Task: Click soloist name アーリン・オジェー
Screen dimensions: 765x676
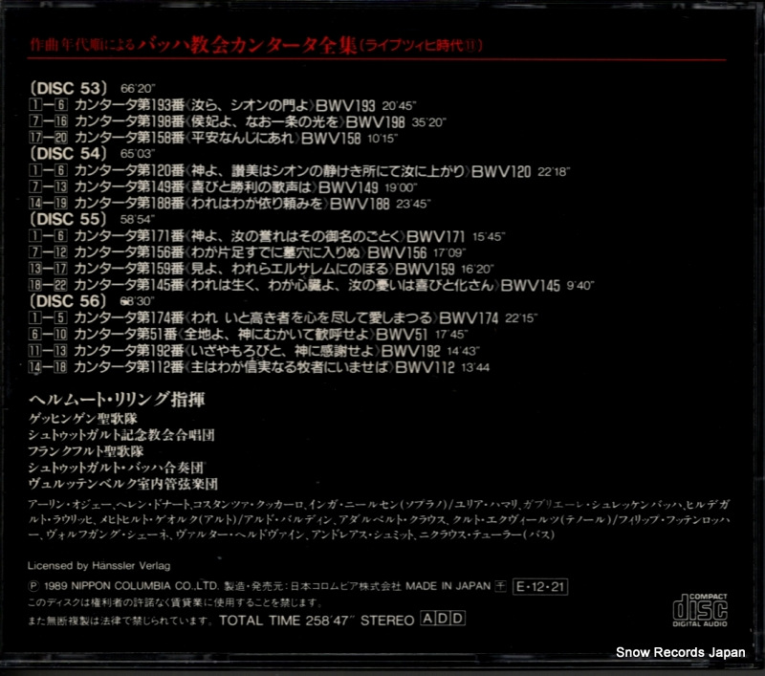Action: pos(71,505)
